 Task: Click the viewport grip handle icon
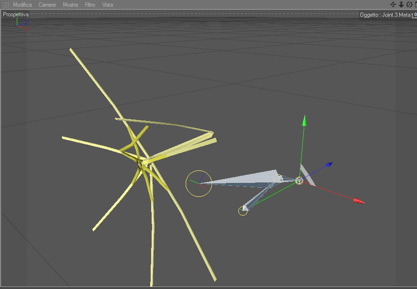tap(6, 4)
